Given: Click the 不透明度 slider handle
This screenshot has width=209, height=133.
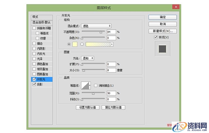Looking at the screenshot, I should click(101, 32).
